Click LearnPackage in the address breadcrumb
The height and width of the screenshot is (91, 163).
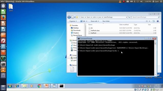coord(108,17)
